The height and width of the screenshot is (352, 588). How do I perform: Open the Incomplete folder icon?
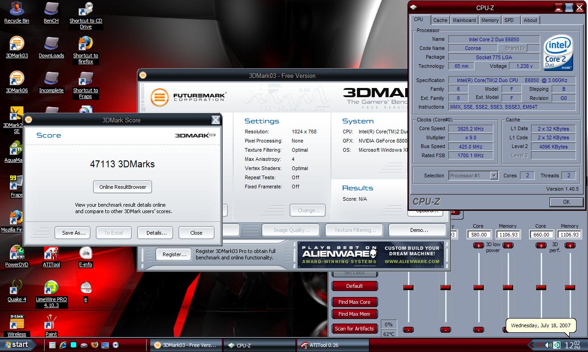(x=51, y=82)
